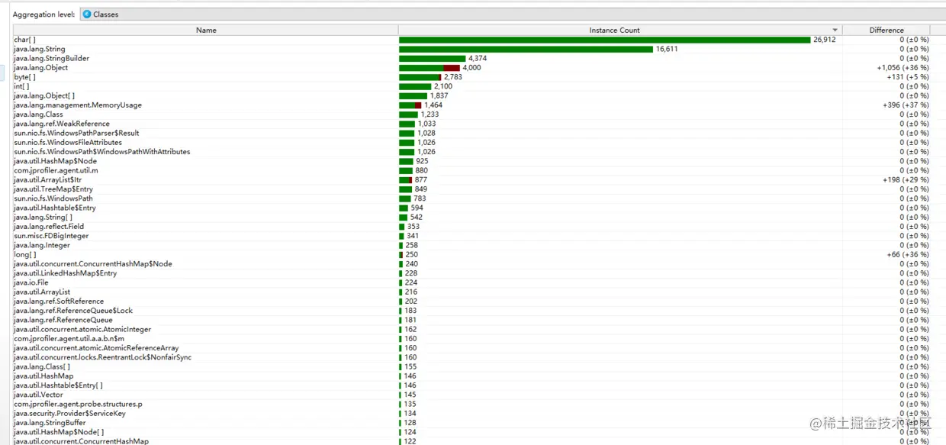
Task: Click the +131 (+5 %) difference value
Action: click(908, 77)
